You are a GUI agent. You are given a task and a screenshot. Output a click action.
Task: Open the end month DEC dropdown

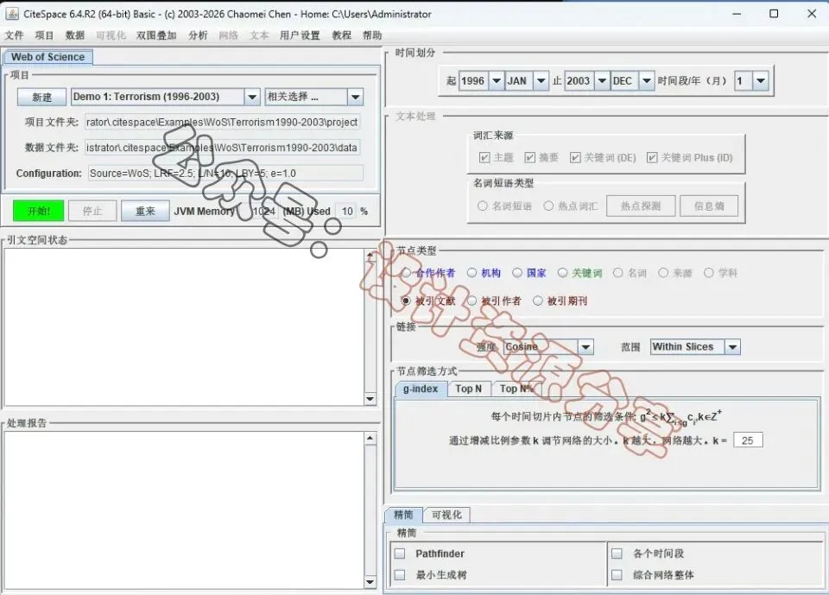tap(646, 81)
